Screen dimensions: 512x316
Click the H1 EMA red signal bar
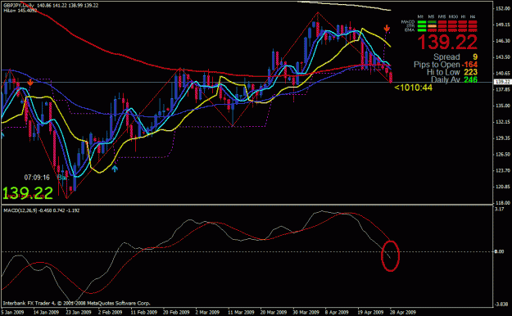tap(462, 30)
